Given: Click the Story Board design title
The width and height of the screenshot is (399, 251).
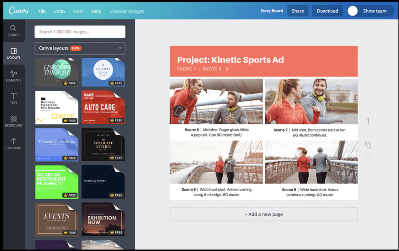Looking at the screenshot, I should (x=271, y=11).
